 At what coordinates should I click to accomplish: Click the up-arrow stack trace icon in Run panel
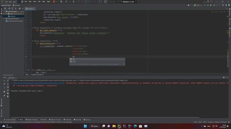tap(8, 81)
